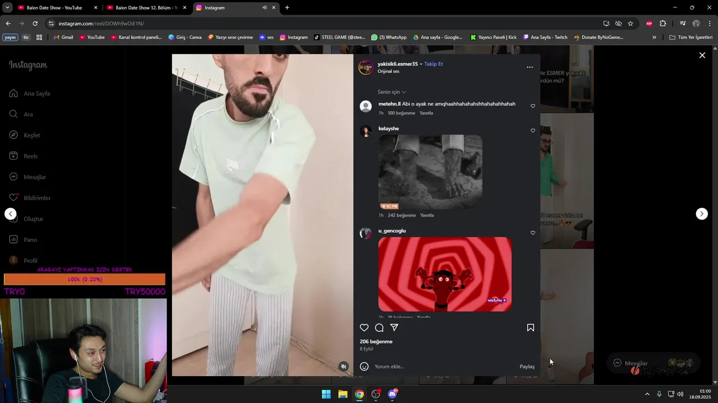Open Bildirimler in Instagram sidebar

click(x=30, y=198)
